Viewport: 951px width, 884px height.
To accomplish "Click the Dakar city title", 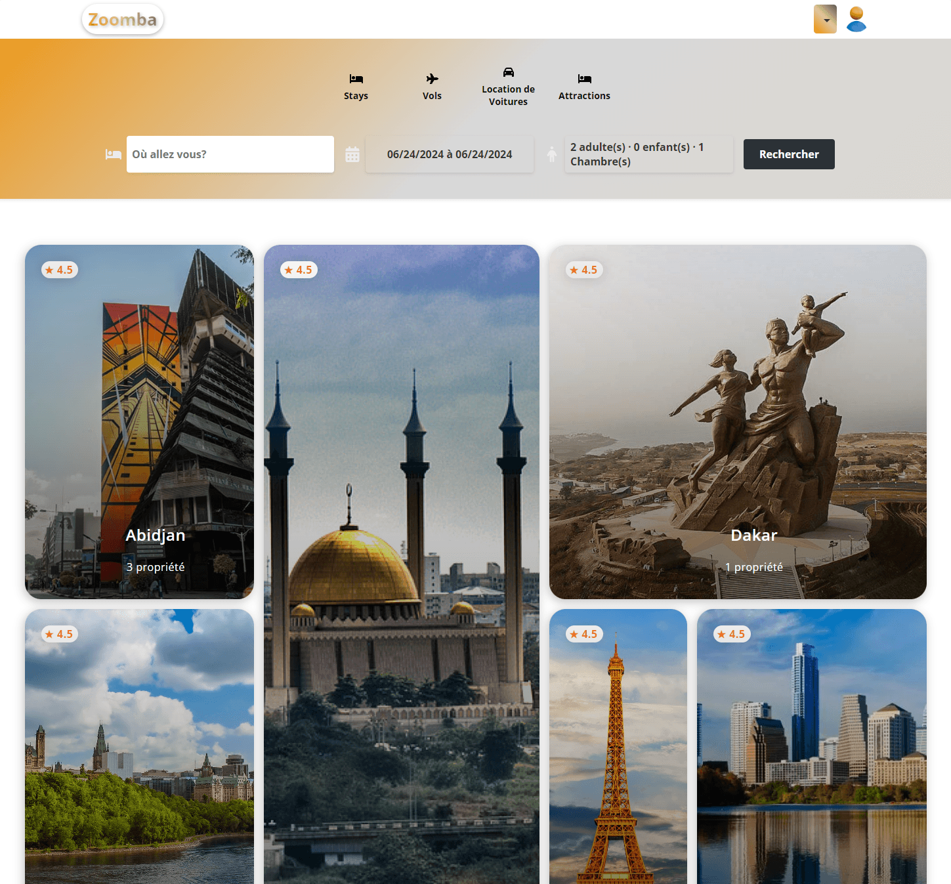I will click(x=754, y=536).
